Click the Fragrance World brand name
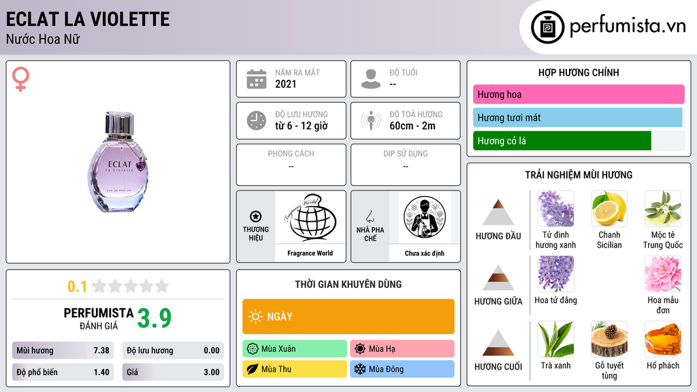697x392 pixels. (310, 253)
